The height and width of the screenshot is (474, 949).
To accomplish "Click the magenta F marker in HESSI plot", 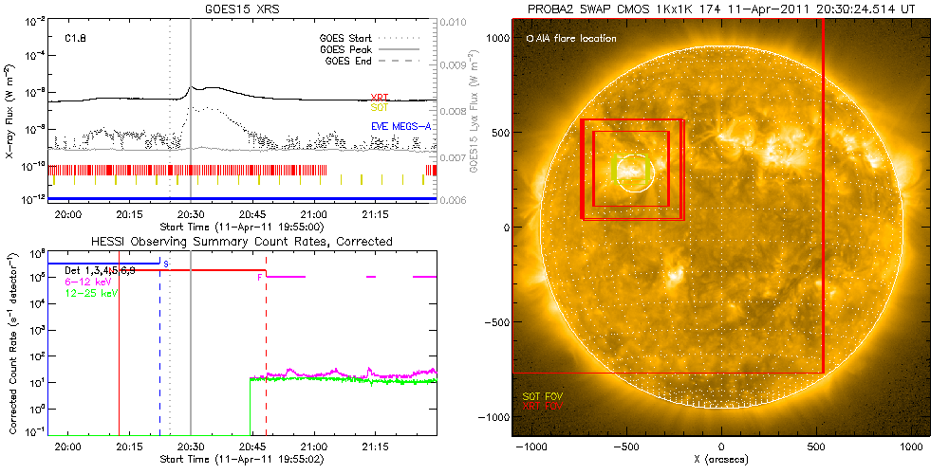I will 259,276.
